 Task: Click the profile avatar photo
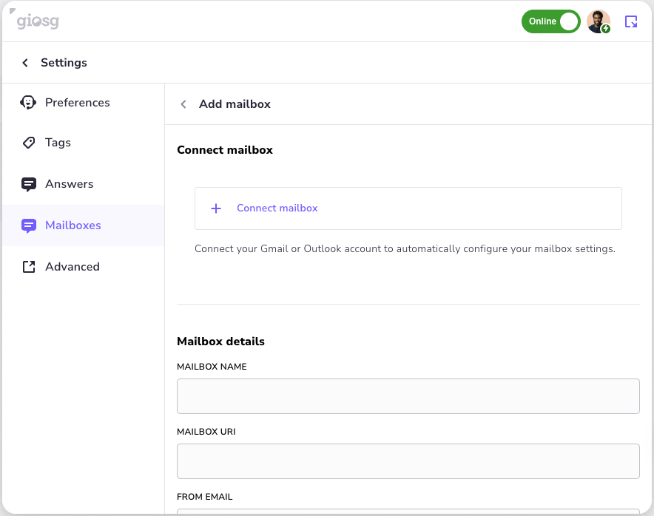tap(599, 21)
